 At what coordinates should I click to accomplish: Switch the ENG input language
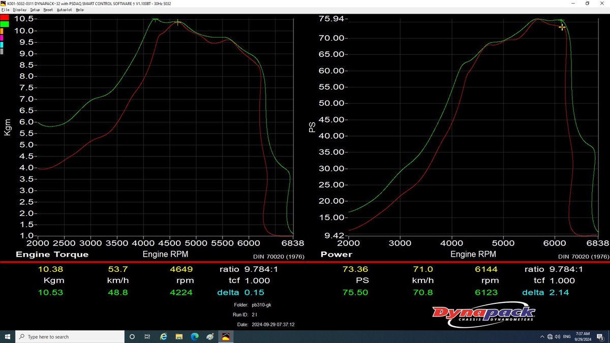pos(567,336)
